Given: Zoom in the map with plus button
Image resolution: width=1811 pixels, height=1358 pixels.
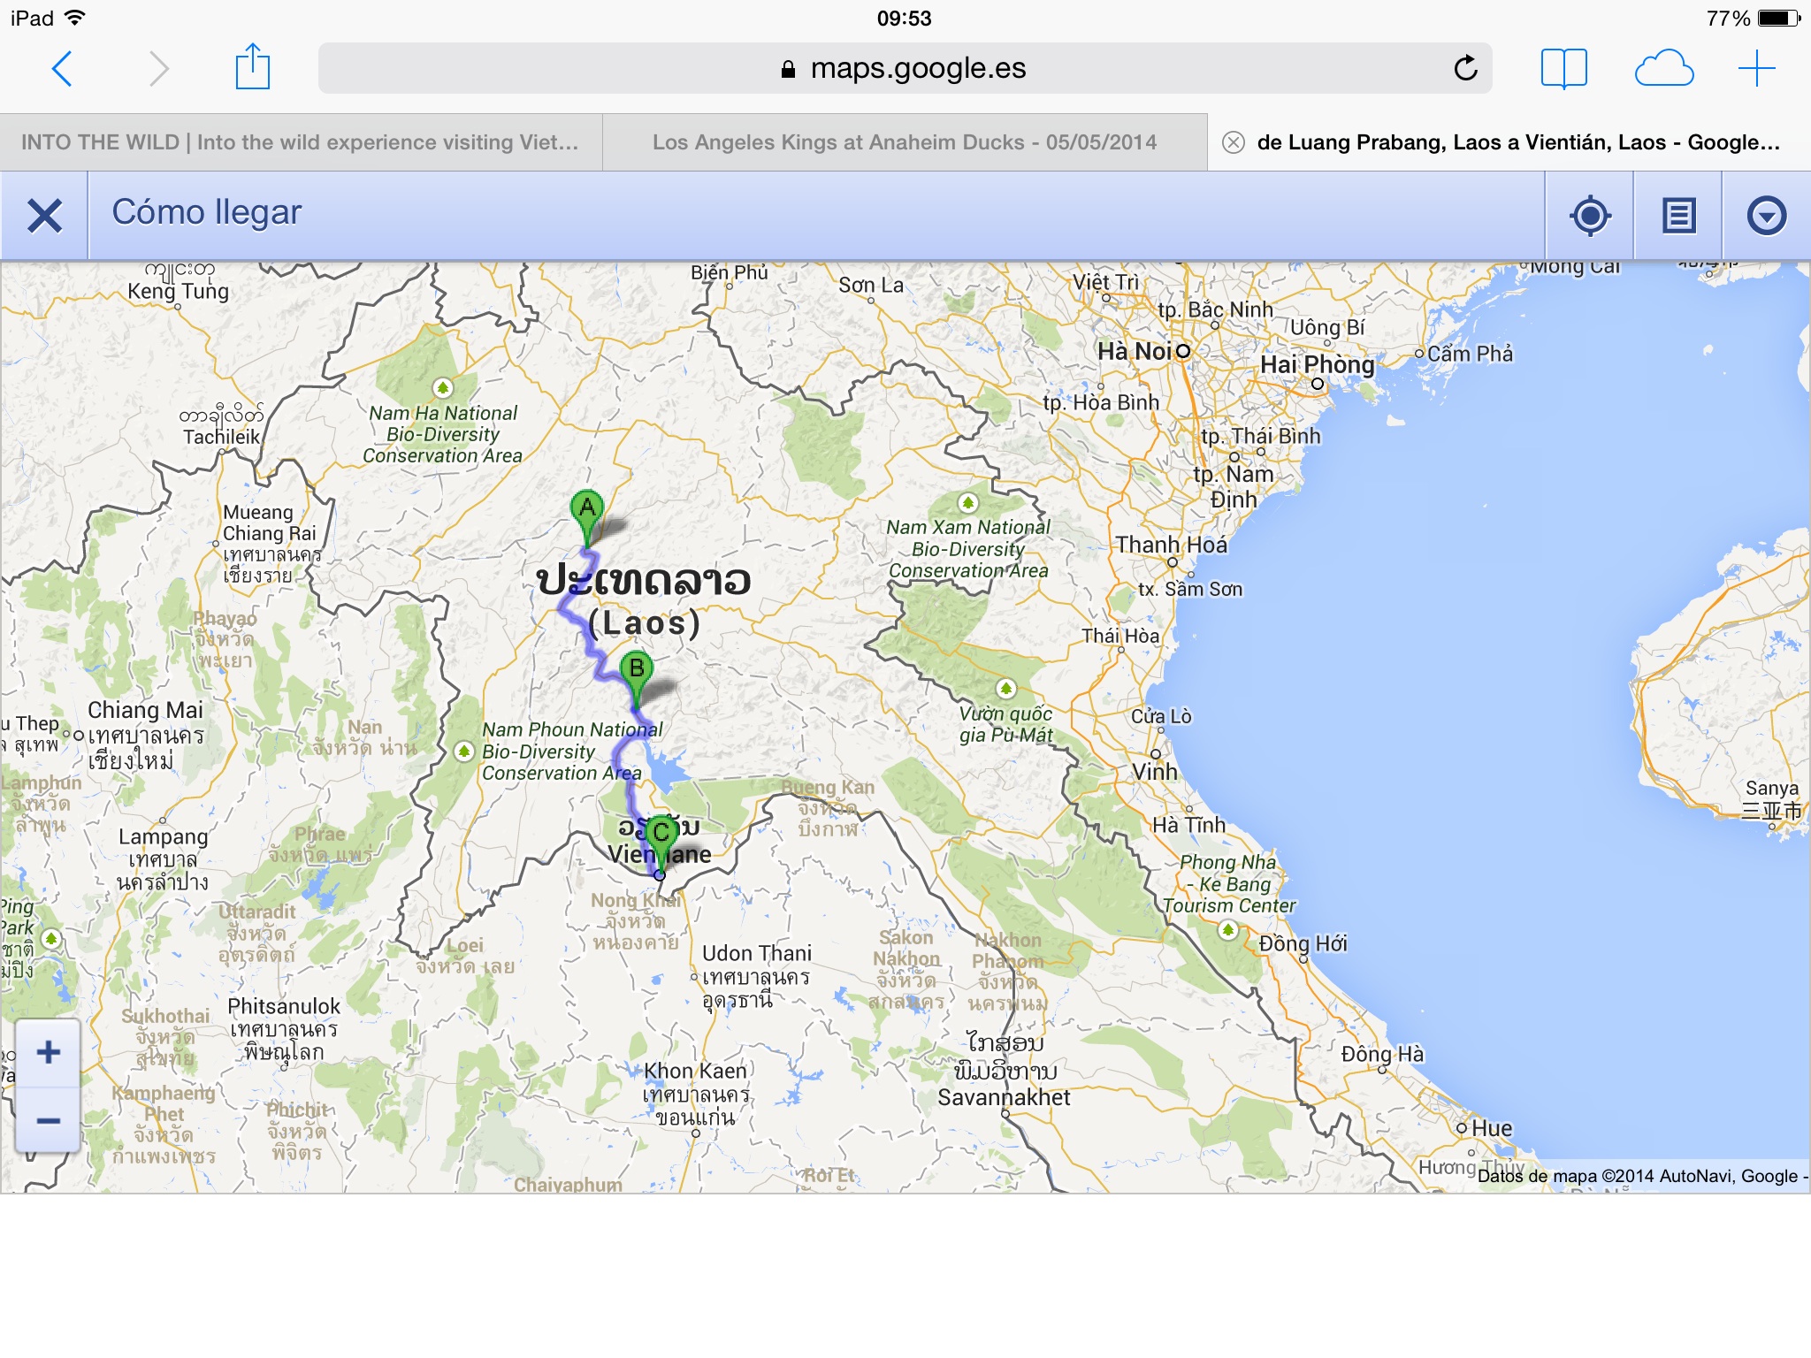Looking at the screenshot, I should tap(49, 1052).
